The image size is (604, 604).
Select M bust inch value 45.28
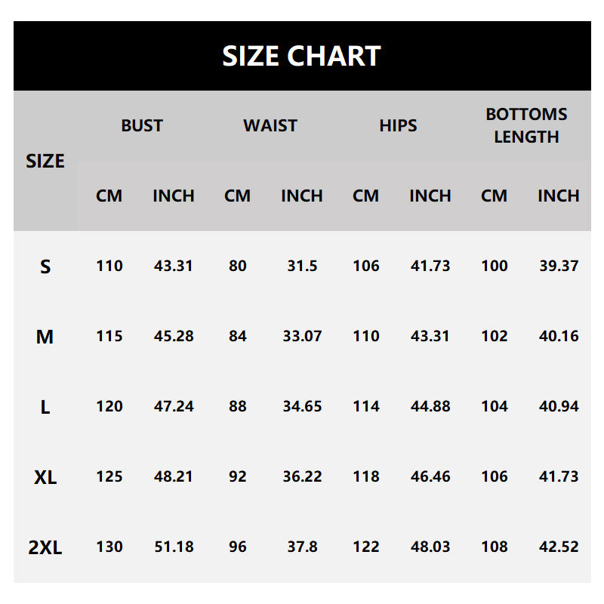tap(174, 336)
